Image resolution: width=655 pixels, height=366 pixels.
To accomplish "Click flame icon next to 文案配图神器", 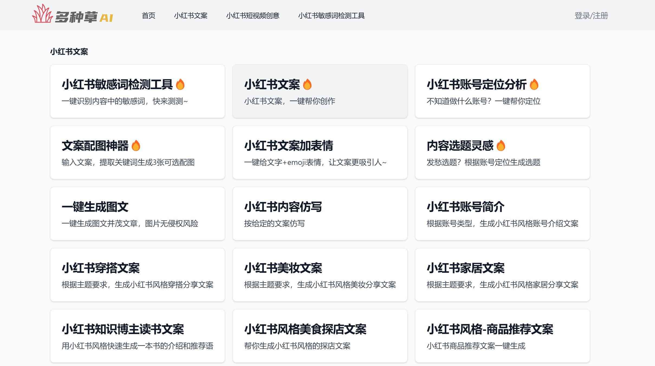I will click(136, 146).
